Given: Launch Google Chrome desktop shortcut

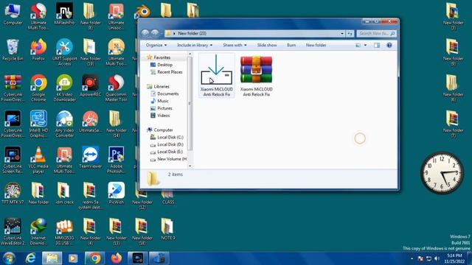Looking at the screenshot, I should coord(38,88).
